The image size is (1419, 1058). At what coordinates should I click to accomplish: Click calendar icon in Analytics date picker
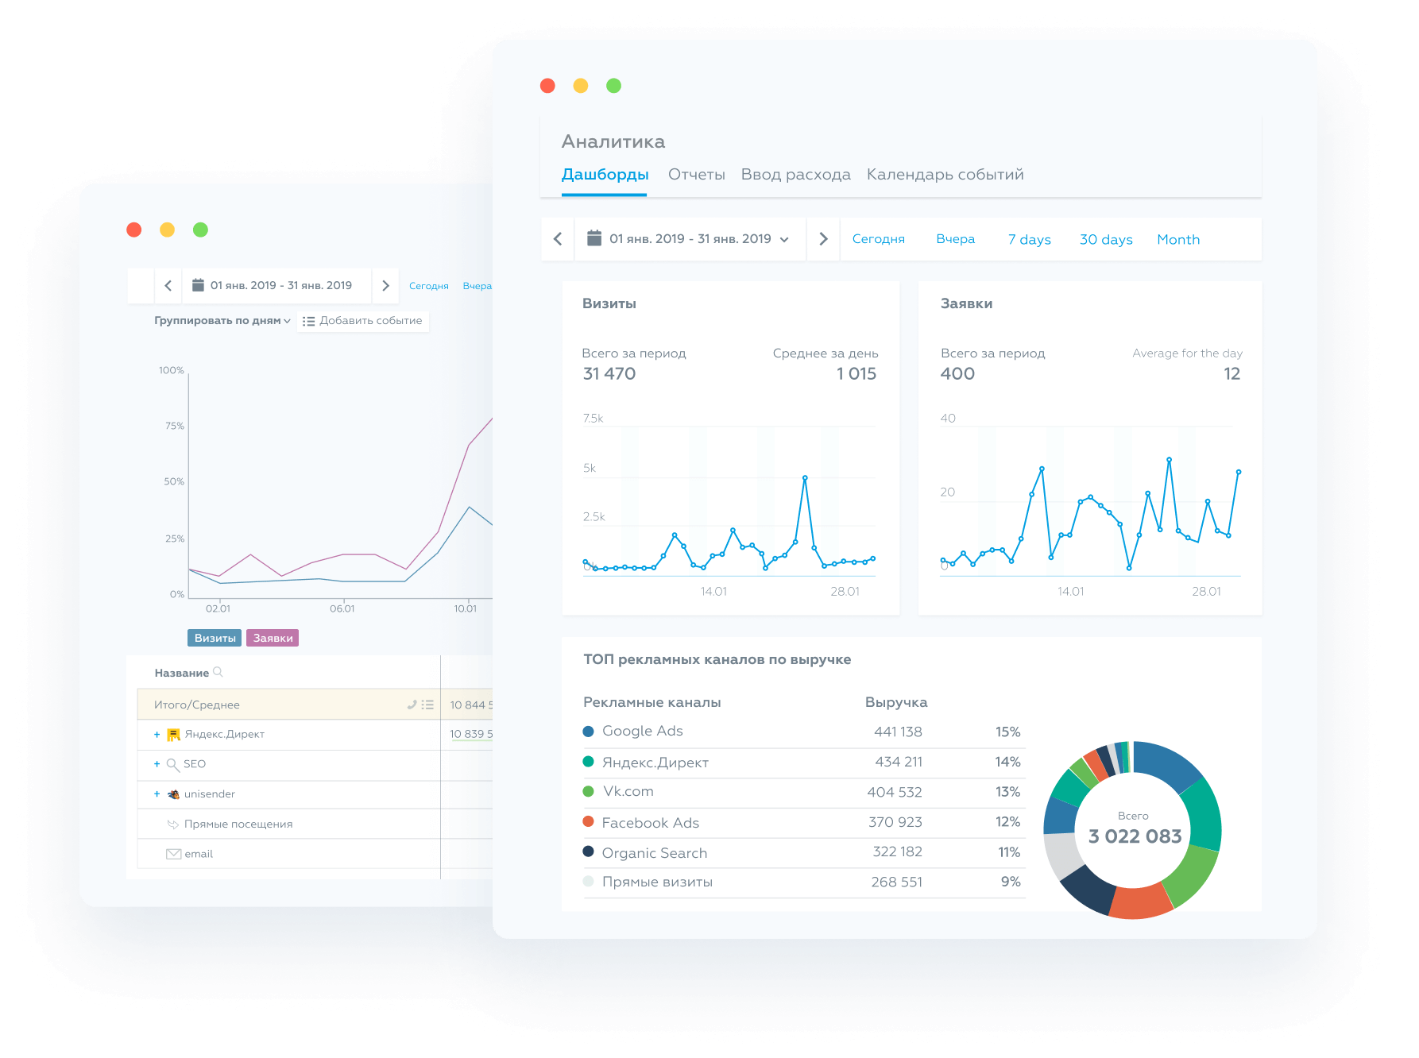594,238
